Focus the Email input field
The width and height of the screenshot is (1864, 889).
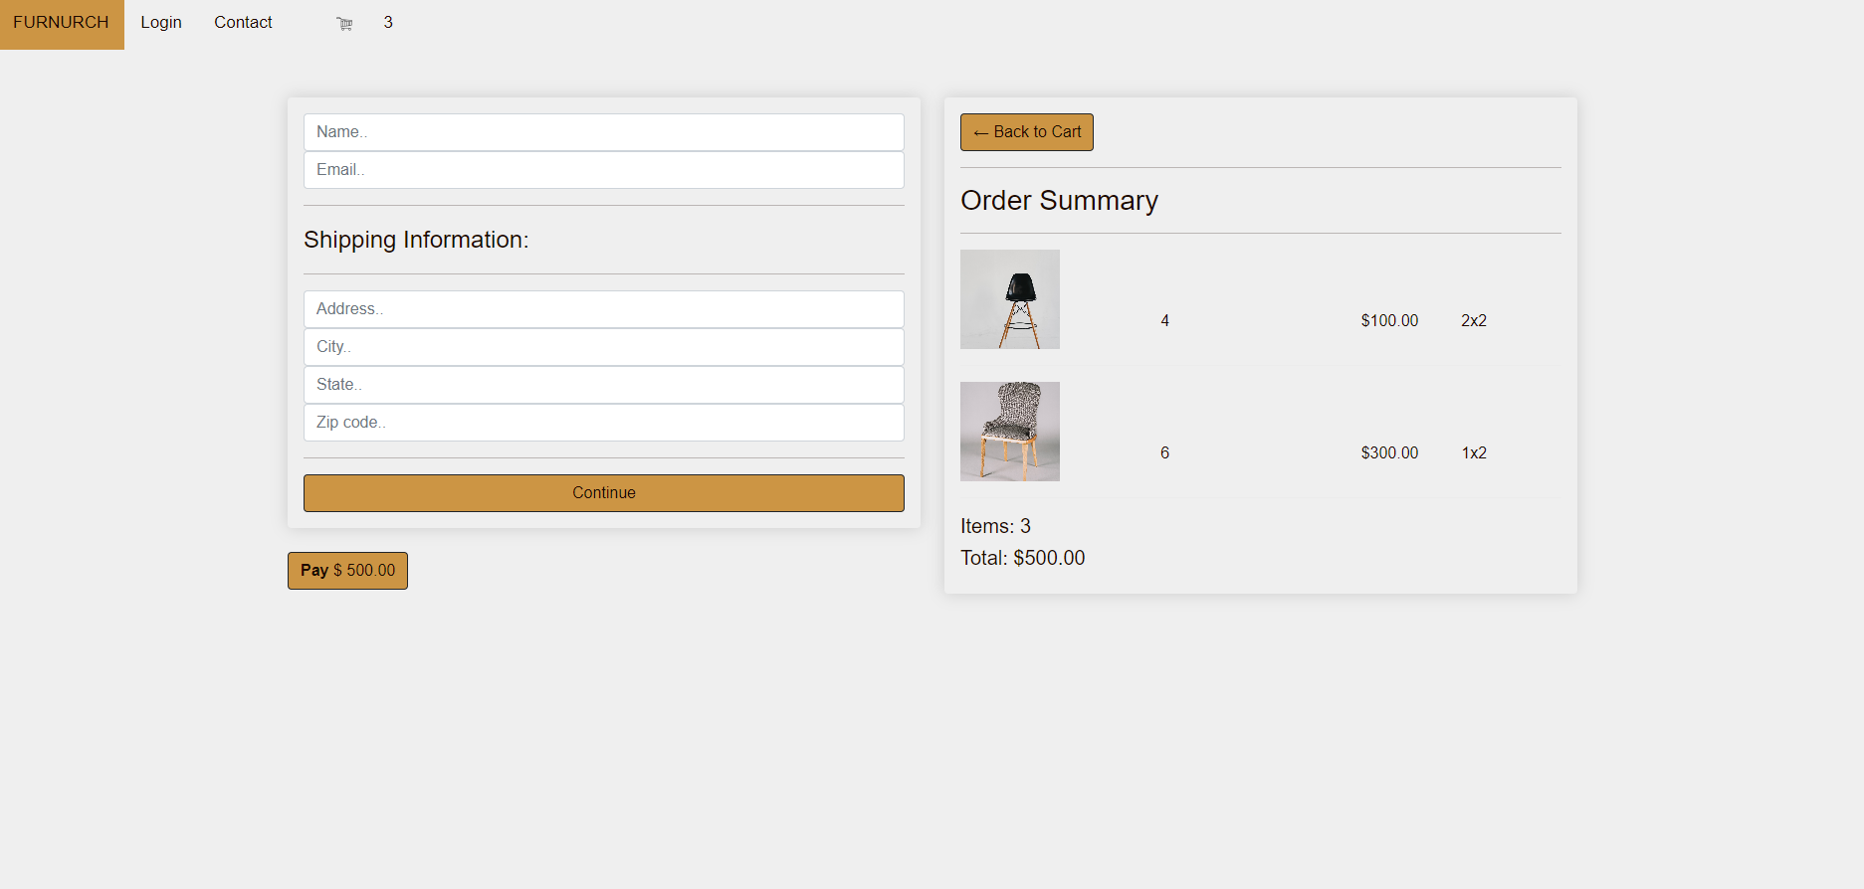click(x=604, y=170)
